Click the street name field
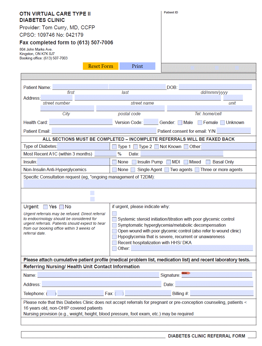 coord(148,98)
